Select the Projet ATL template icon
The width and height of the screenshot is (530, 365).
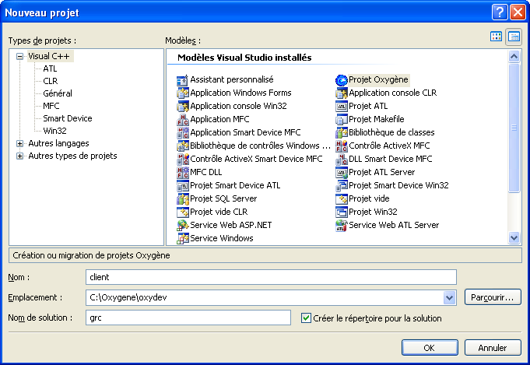pyautogui.click(x=341, y=106)
